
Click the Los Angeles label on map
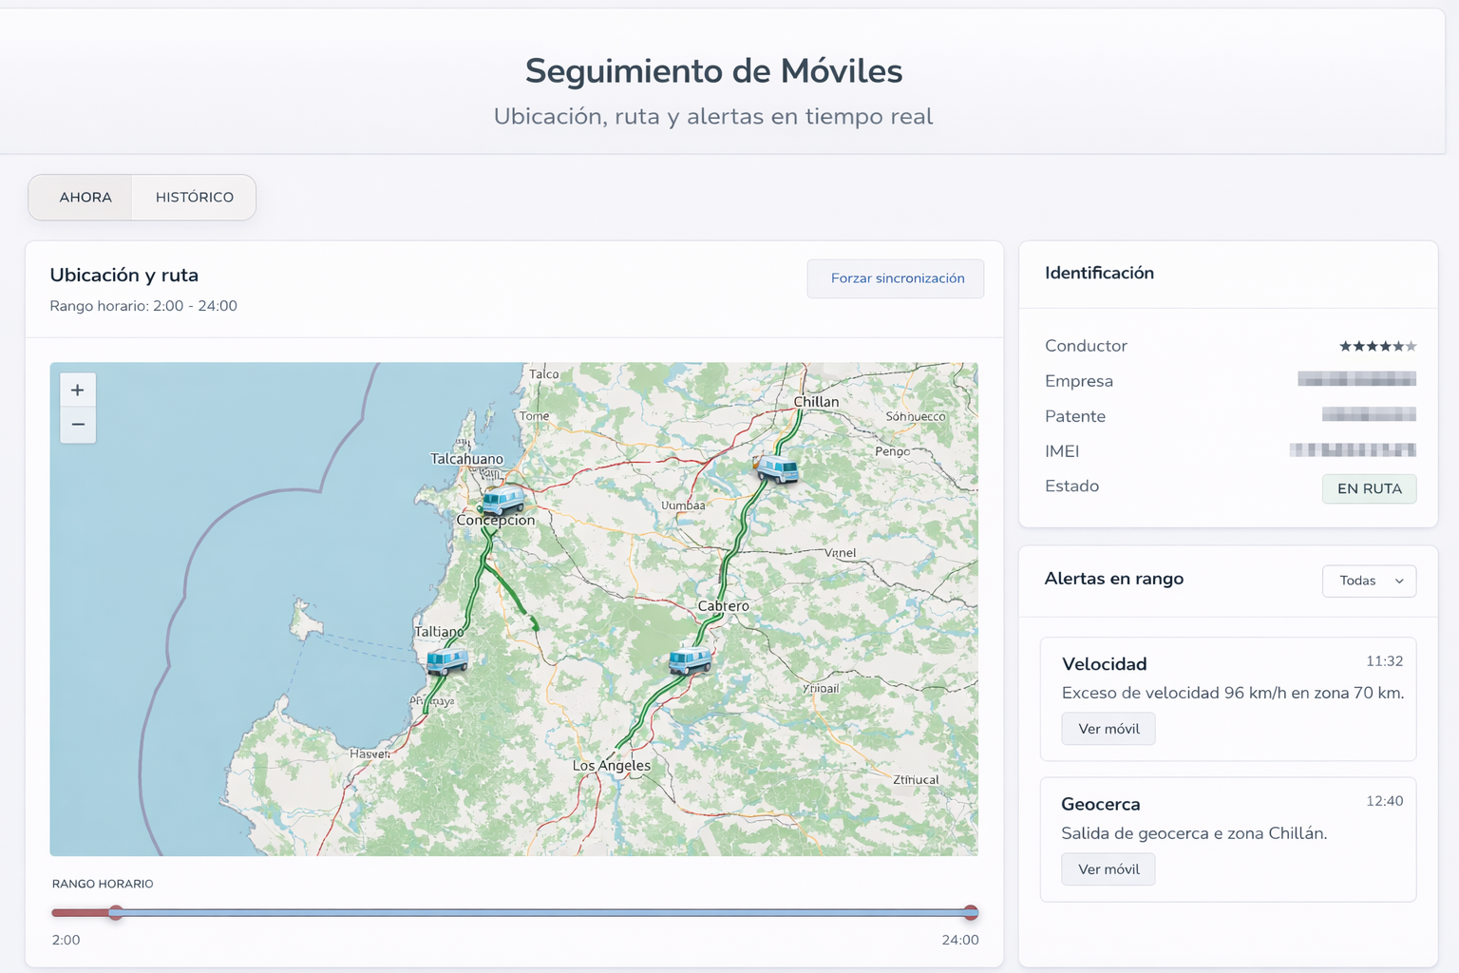tap(612, 766)
